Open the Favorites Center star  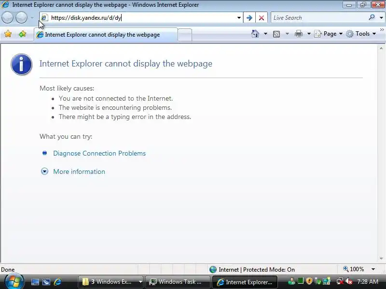click(x=8, y=34)
